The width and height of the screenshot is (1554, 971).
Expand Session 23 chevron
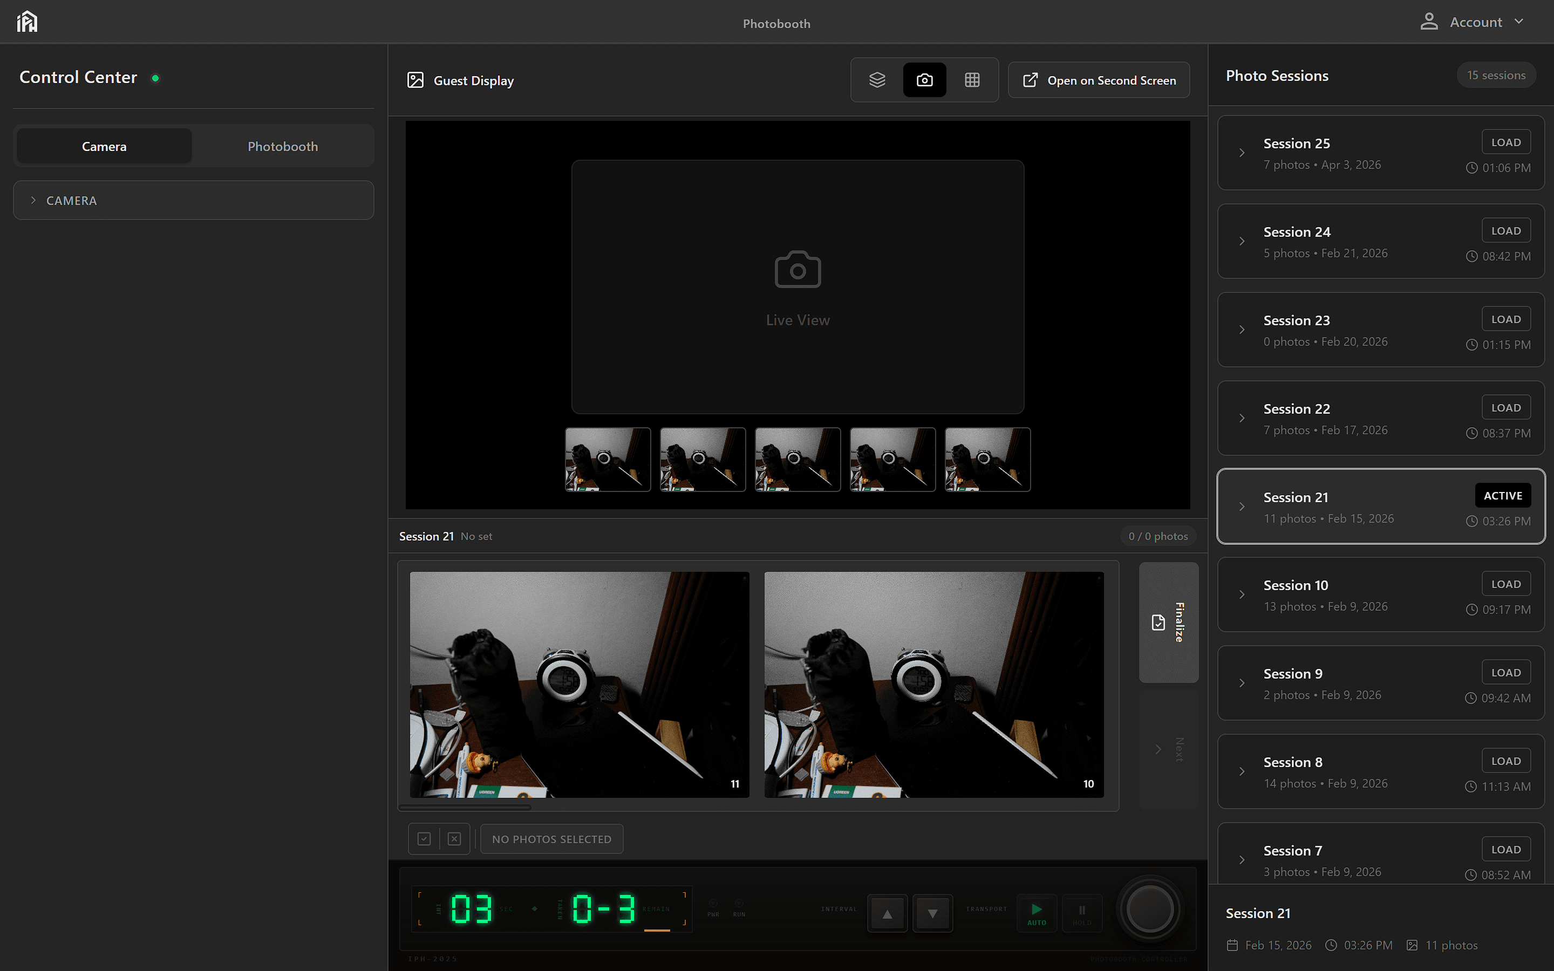tap(1242, 330)
